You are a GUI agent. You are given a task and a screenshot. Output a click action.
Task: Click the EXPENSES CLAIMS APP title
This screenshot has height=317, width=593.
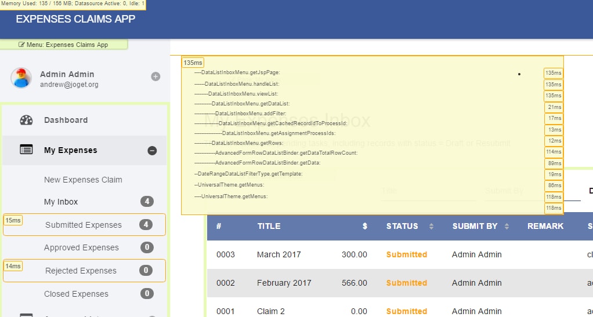[75, 19]
